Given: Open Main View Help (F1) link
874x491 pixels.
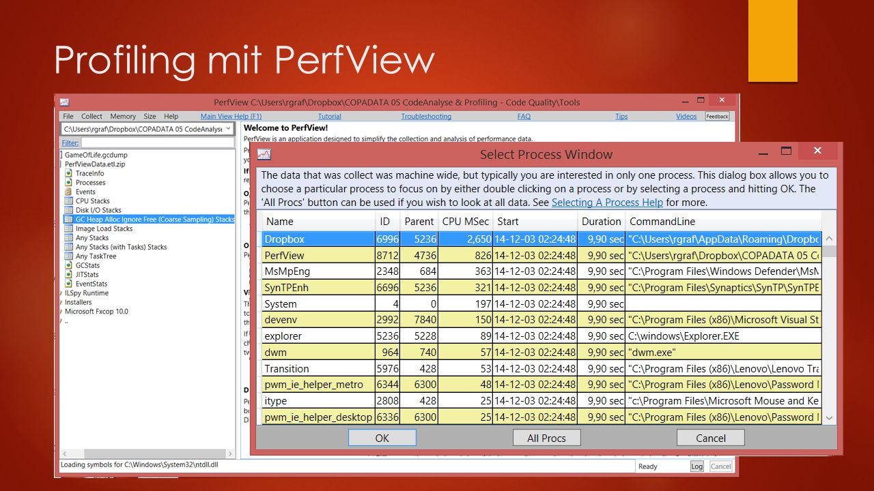Looking at the screenshot, I should point(231,117).
